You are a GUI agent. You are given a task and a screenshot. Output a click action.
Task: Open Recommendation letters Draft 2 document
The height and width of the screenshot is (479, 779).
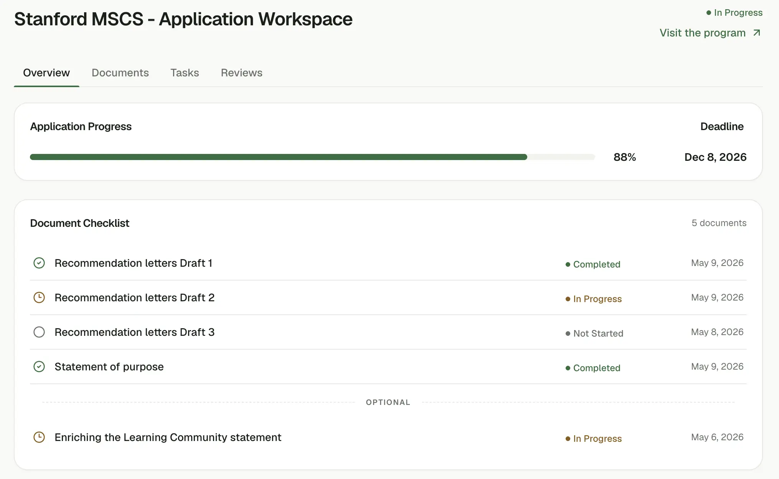click(x=134, y=297)
